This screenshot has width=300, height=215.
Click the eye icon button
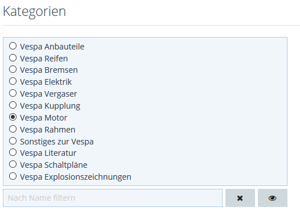[x=273, y=198]
